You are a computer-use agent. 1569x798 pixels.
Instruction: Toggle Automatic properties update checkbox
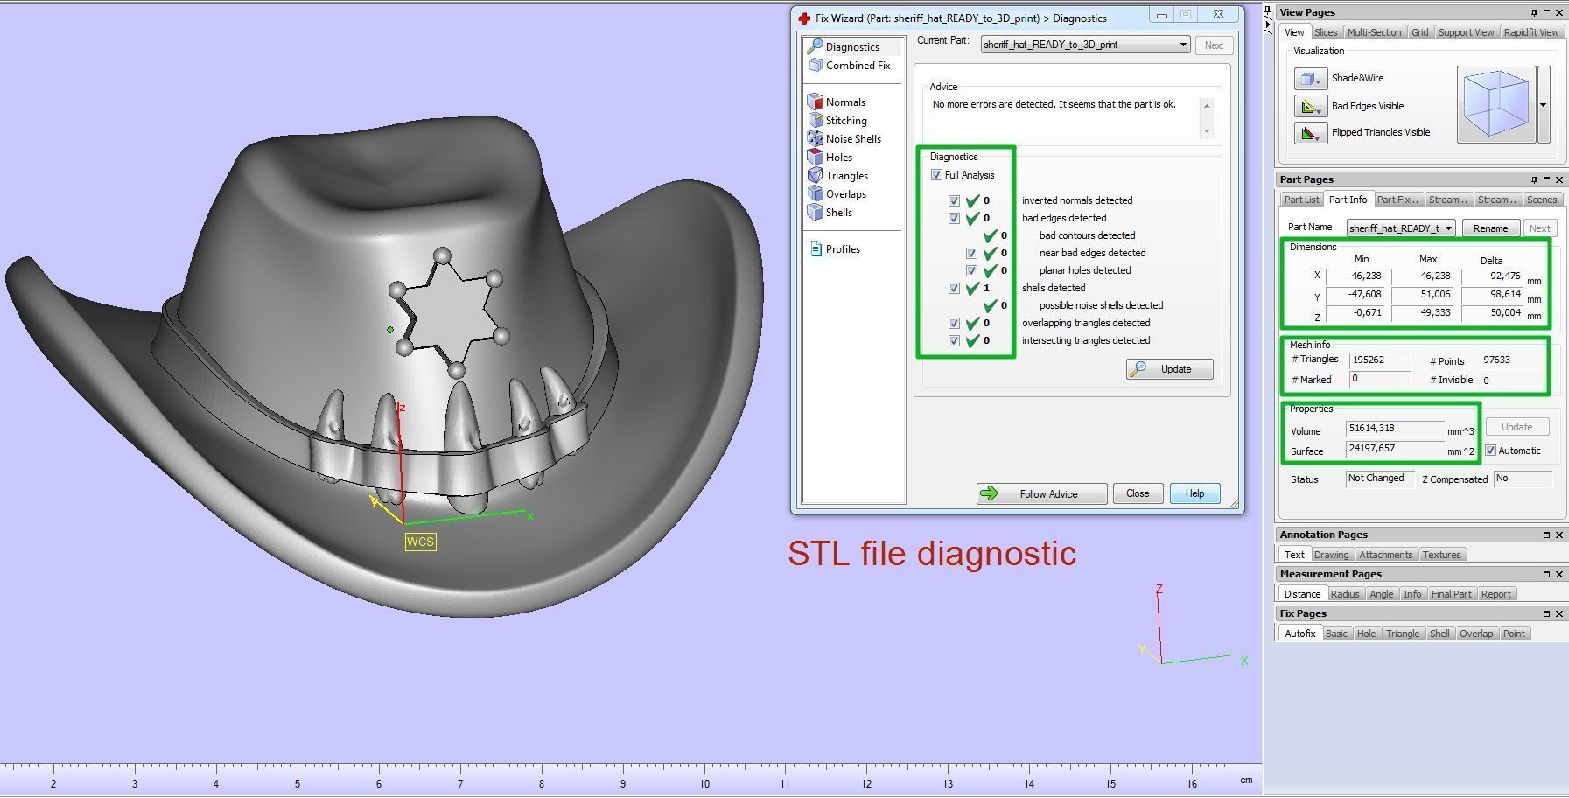click(1491, 451)
